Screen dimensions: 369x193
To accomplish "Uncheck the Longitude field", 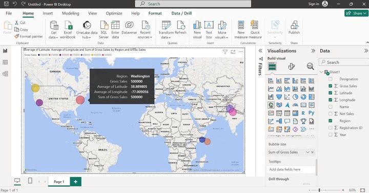I will click(331, 100).
